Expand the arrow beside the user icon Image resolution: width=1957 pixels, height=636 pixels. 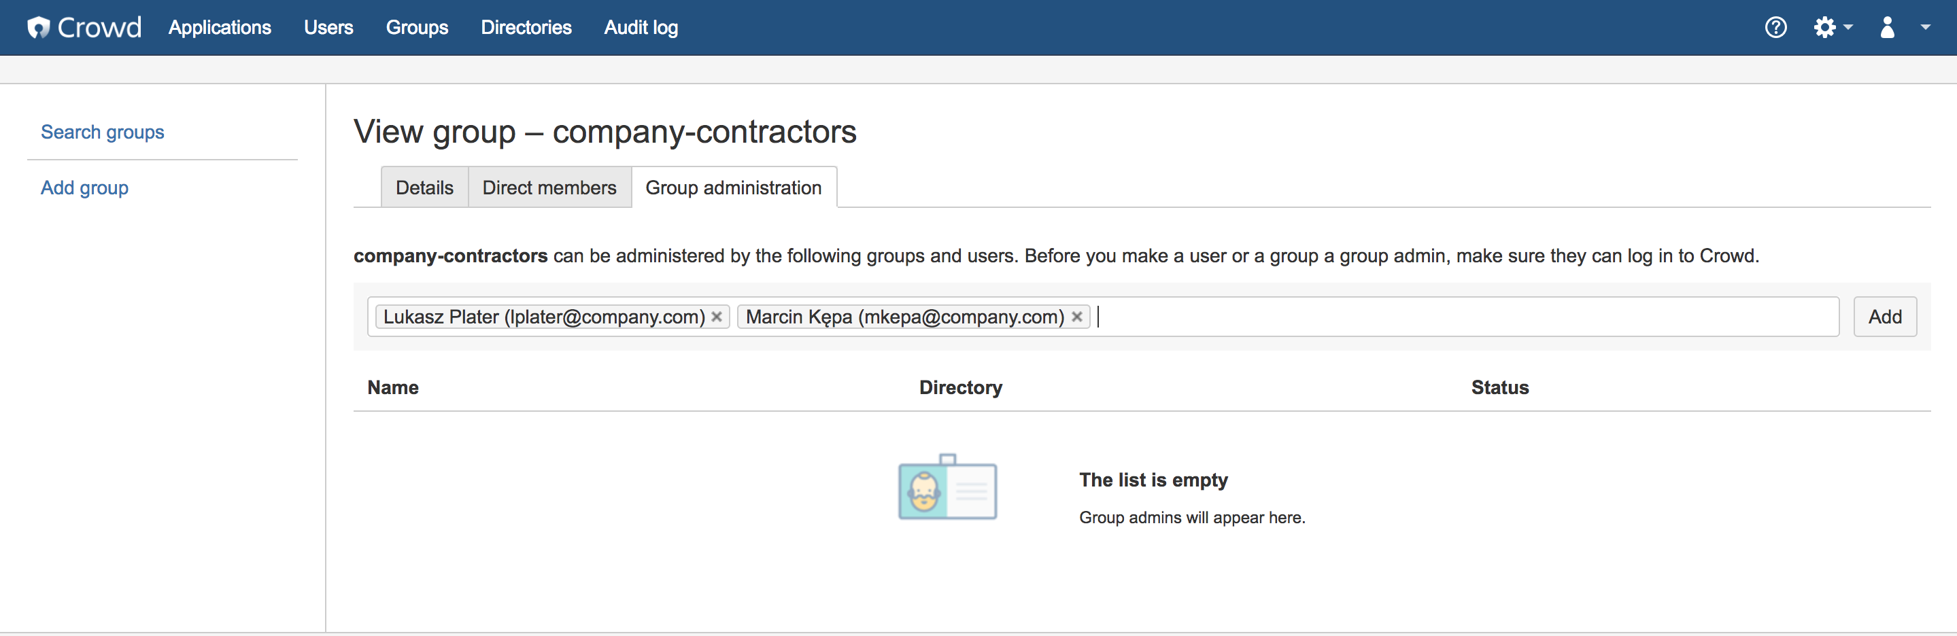[1925, 27]
